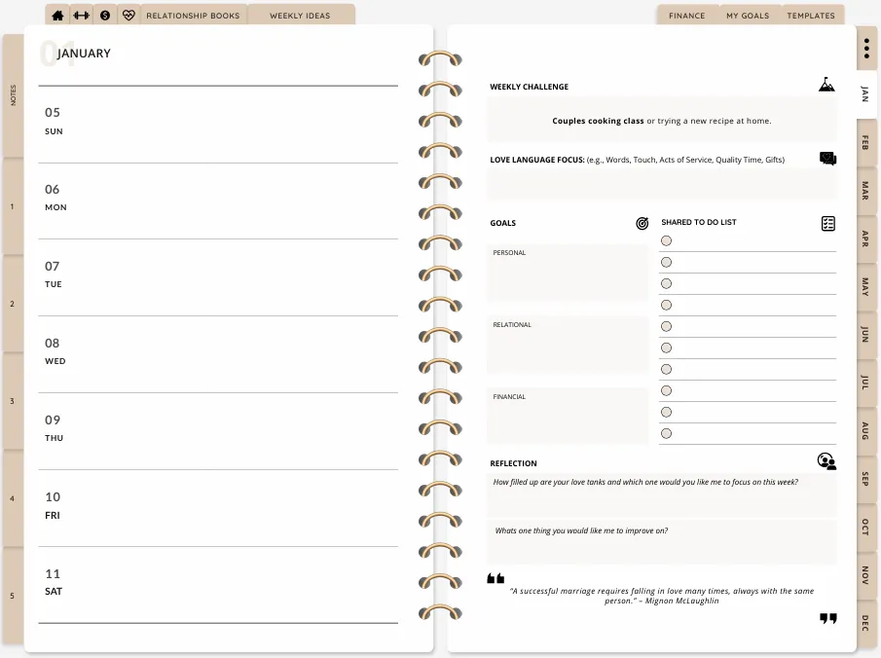Click the target icon next to Goals
Screen dimensions: 881x658
642,223
